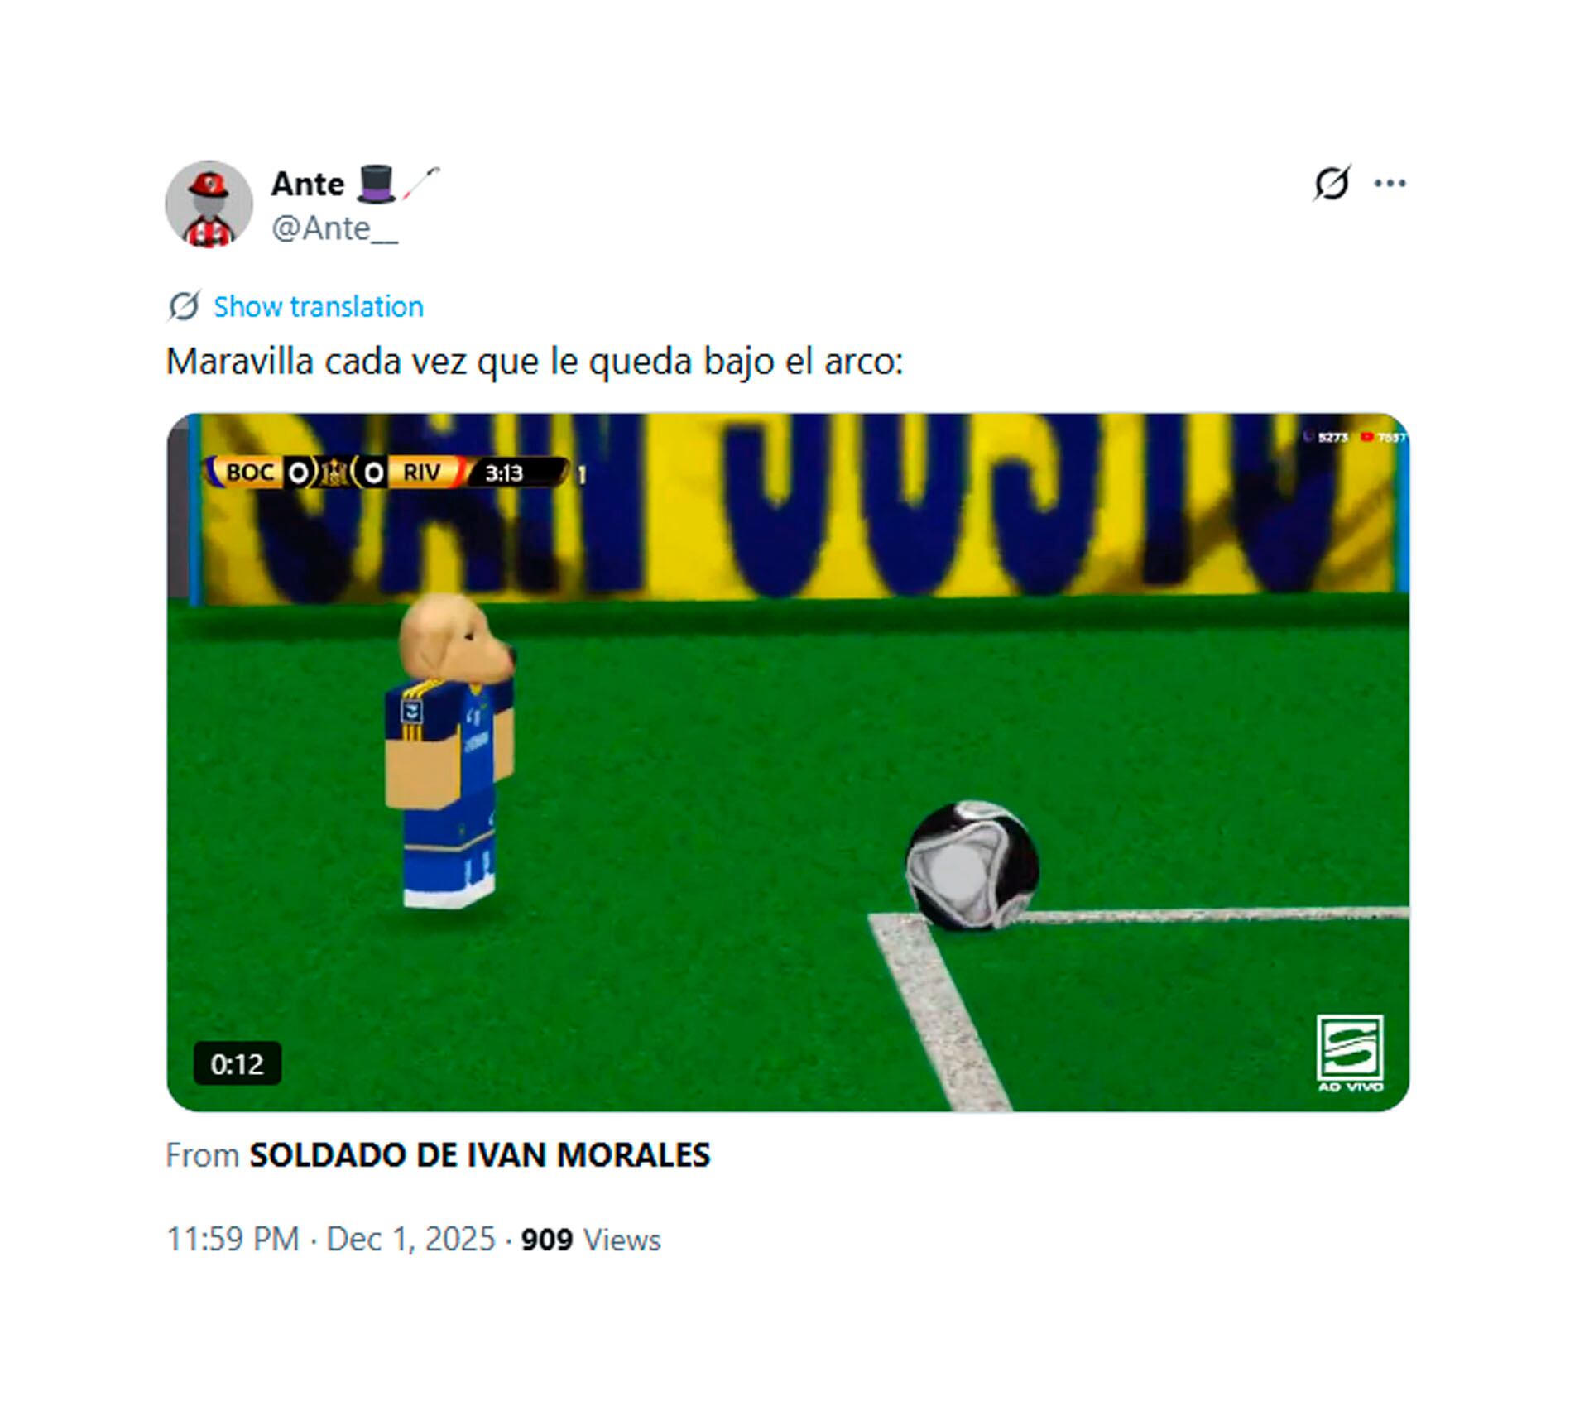1589x1420 pixels.
Task: Click the 11:59 PM Dec 1, 2025 timestamp
Action: (331, 1239)
